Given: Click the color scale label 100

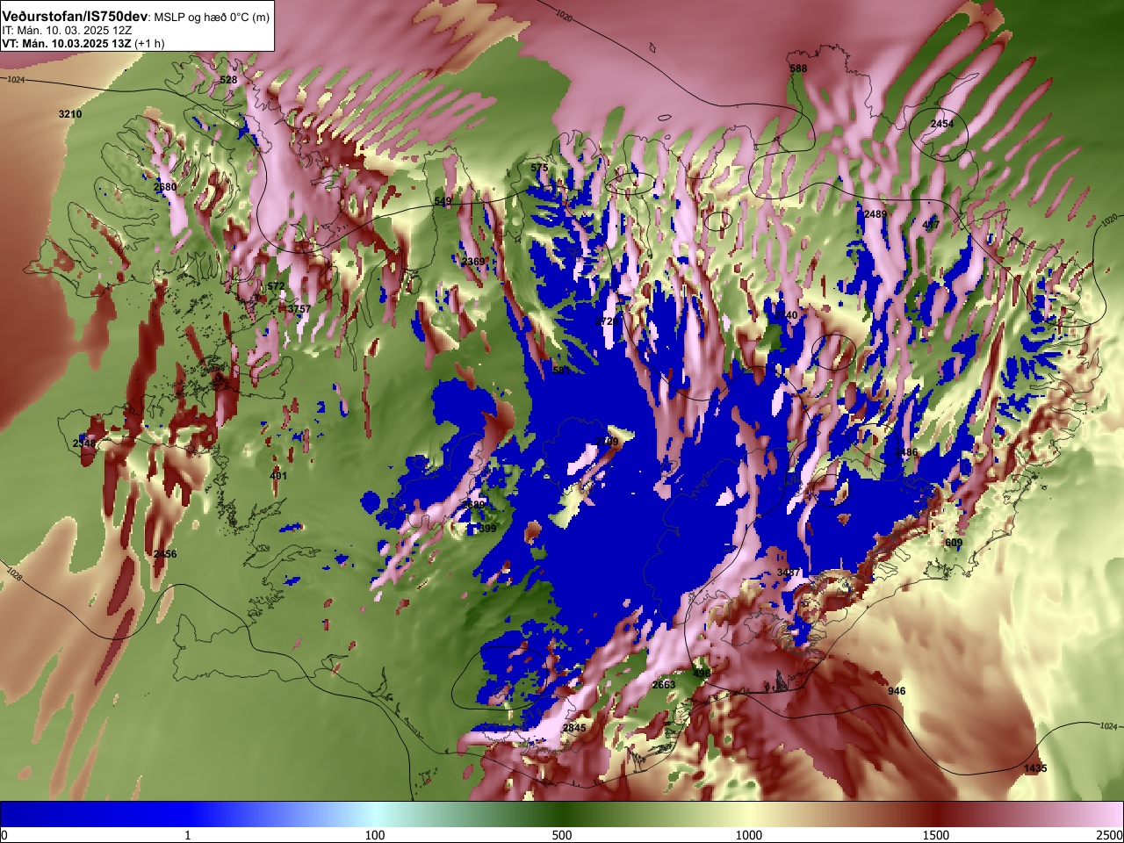Looking at the screenshot, I should (375, 835).
